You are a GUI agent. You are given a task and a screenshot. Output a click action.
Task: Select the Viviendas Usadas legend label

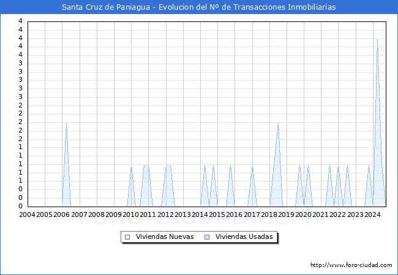(x=244, y=237)
